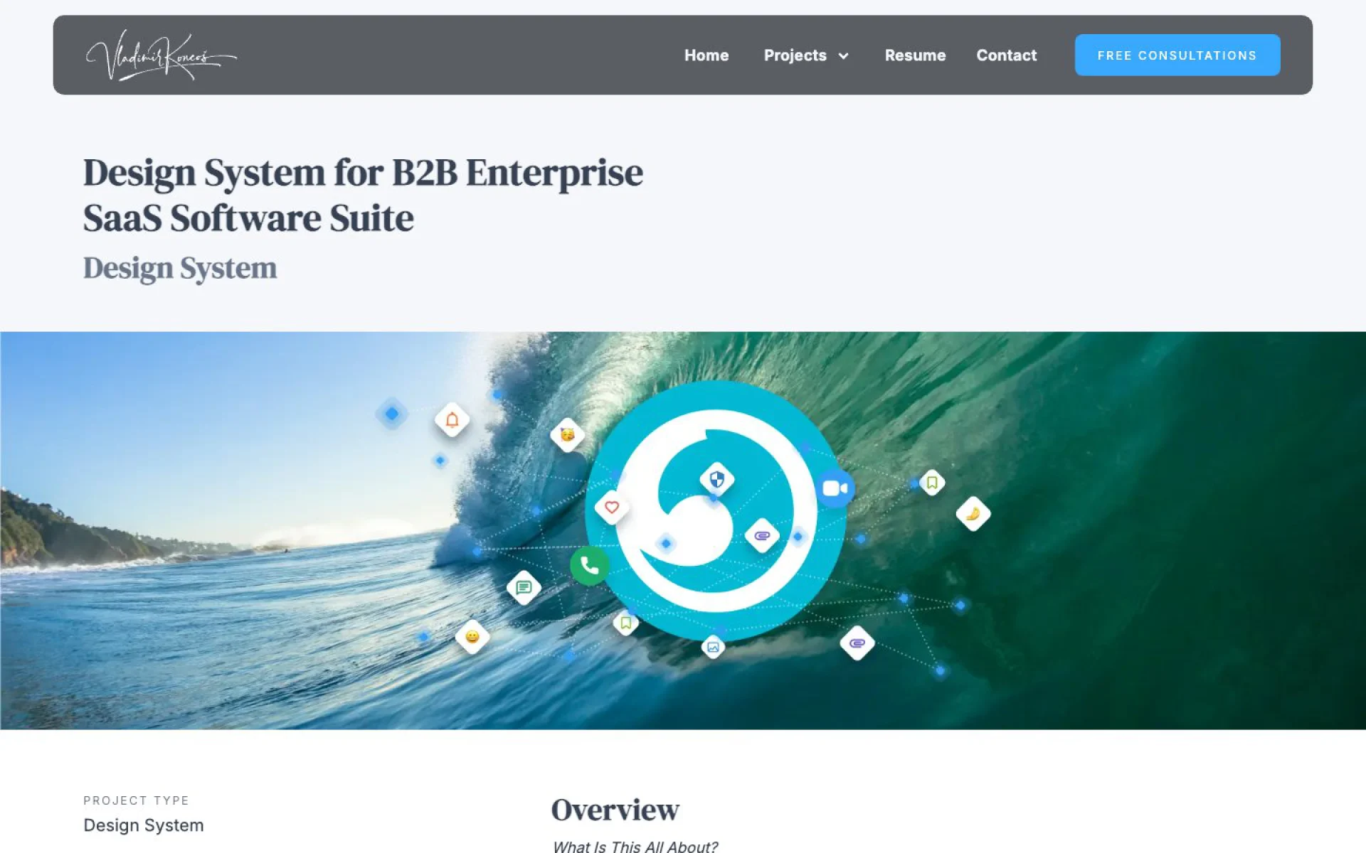Open the Resume page
This screenshot has width=1366, height=853.
[x=915, y=55]
